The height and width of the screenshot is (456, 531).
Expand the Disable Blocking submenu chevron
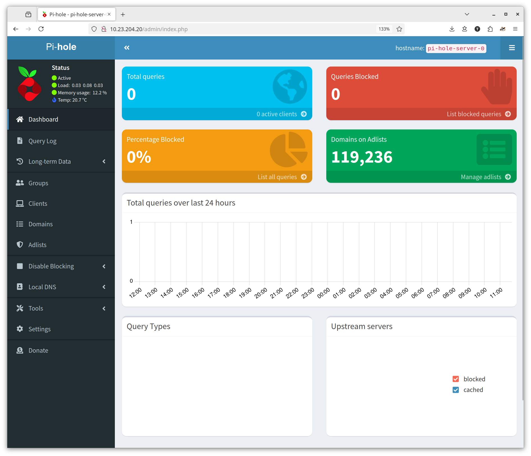pyautogui.click(x=104, y=266)
